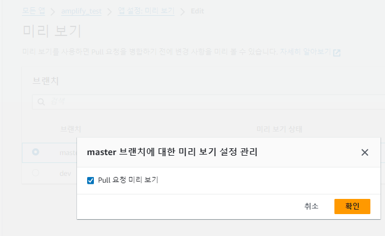Screen dimensions: 385x236
Task: Click the chevron after amplify_test breadcrumb
Action: click(x=110, y=11)
